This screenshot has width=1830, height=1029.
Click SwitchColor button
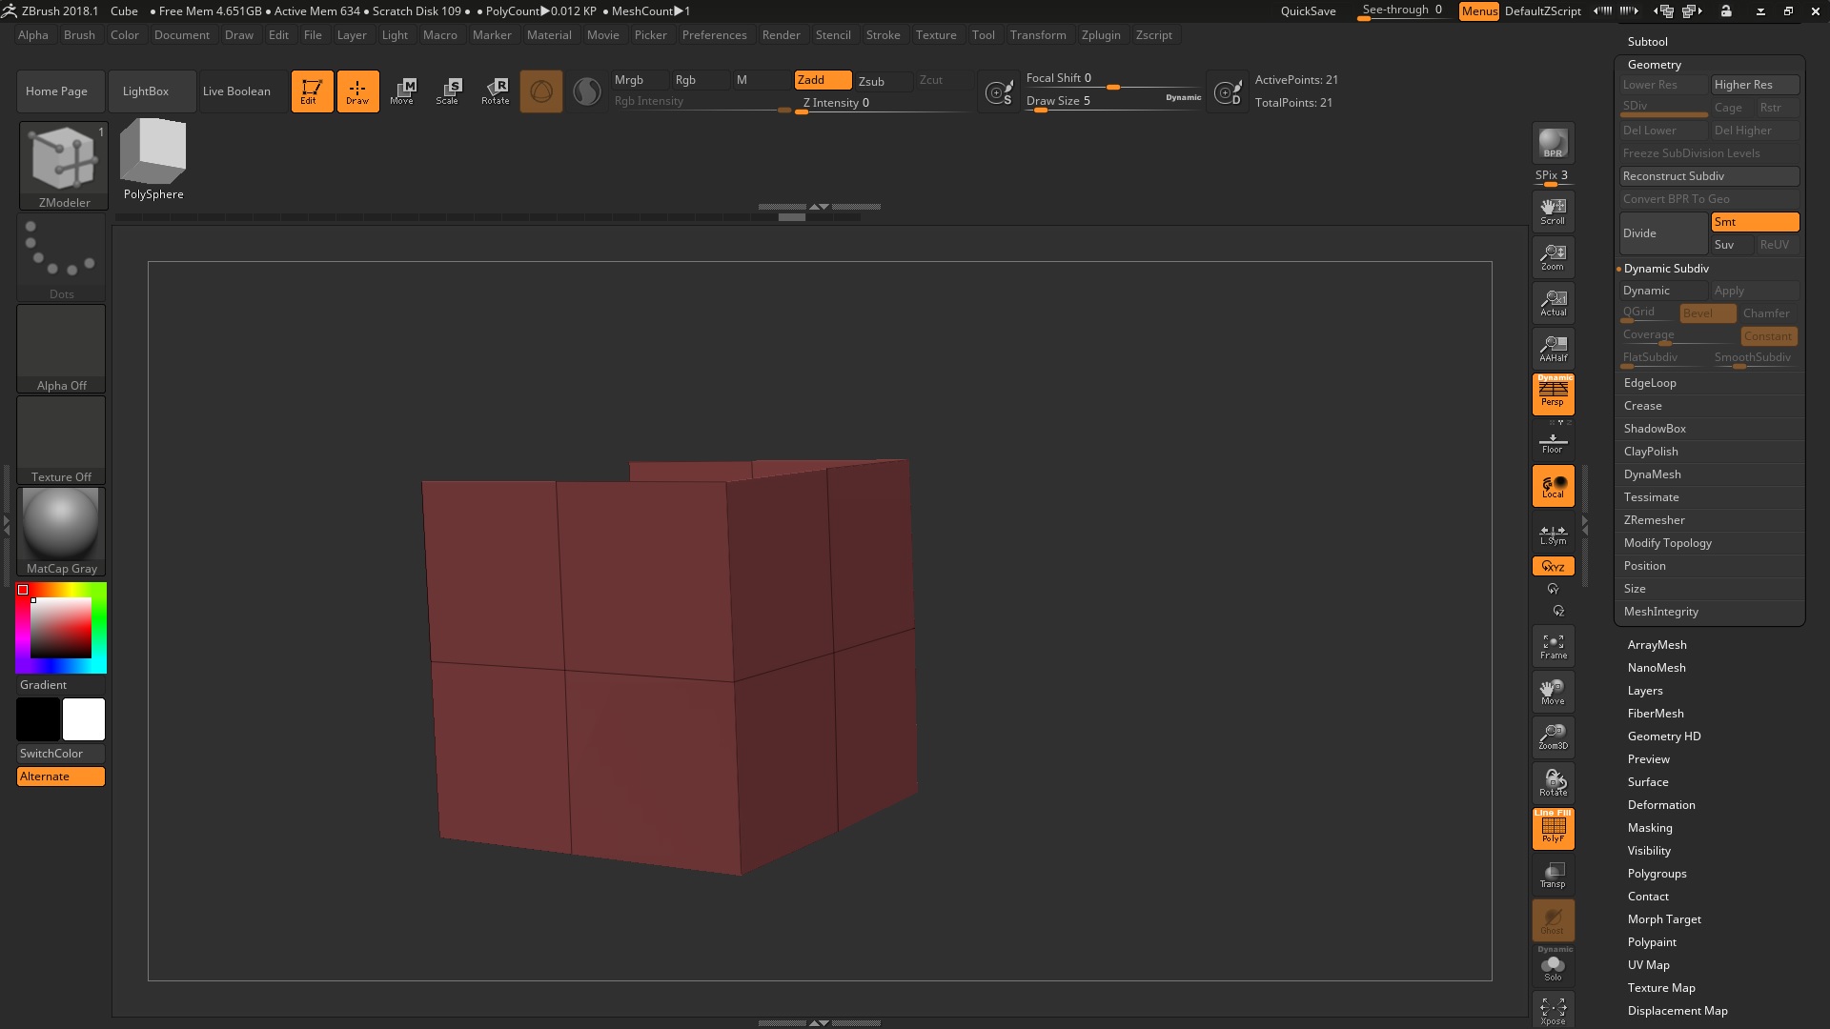[x=61, y=754]
